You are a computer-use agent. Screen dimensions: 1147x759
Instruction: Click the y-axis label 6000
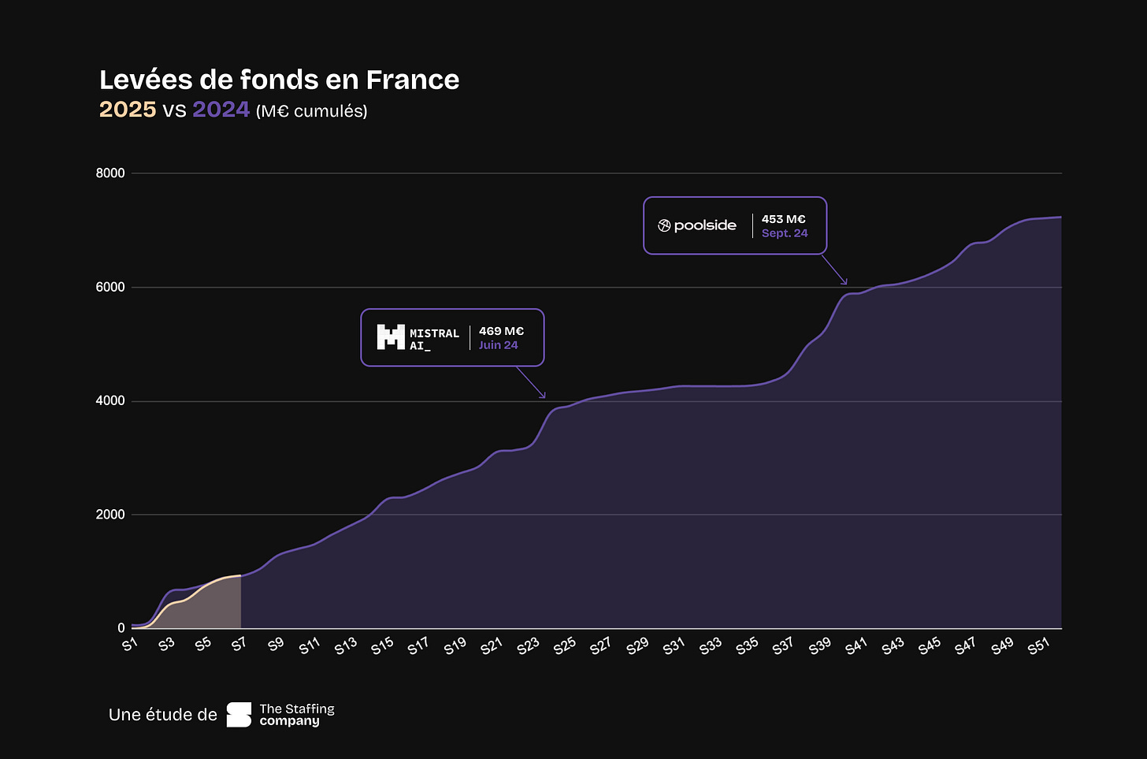(110, 288)
